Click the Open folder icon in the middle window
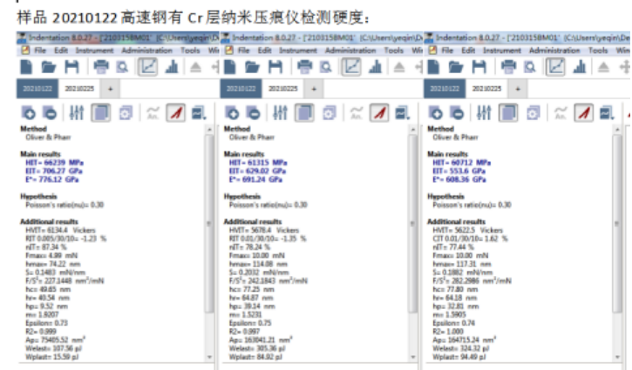632x370 pixels. click(254, 66)
